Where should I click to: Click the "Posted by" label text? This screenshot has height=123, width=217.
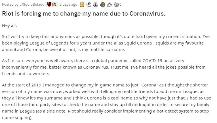pyautogui.click(x=10, y=5)
